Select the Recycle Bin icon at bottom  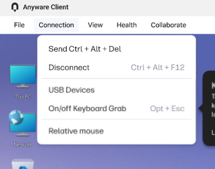pyautogui.click(x=23, y=164)
